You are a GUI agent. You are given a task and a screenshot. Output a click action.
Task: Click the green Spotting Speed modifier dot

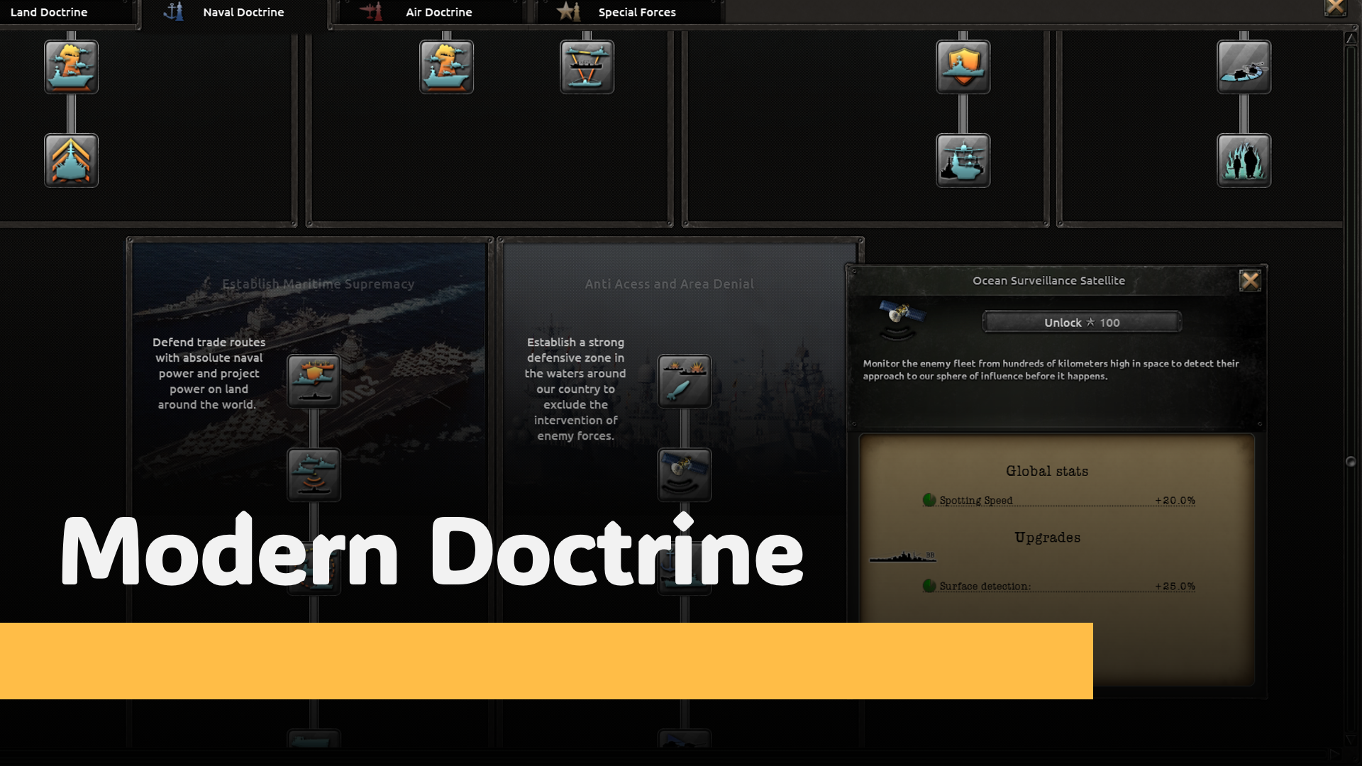pos(929,500)
